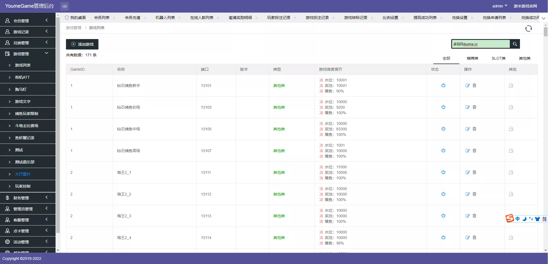Open the 机器人列表 tab at top
This screenshot has height=264, width=548.
click(165, 17)
